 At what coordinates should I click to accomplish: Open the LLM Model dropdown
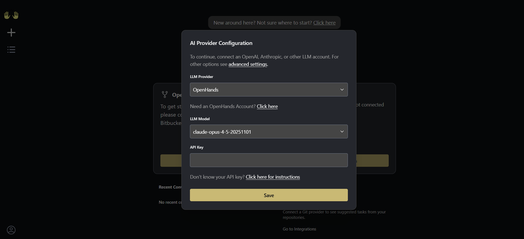coord(269,131)
